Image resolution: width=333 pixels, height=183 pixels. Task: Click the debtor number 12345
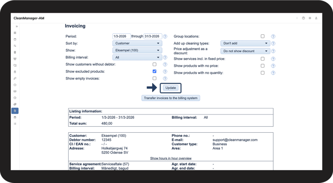pyautogui.click(x=106, y=140)
